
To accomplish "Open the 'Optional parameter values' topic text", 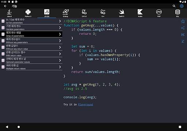I will [18, 62].
